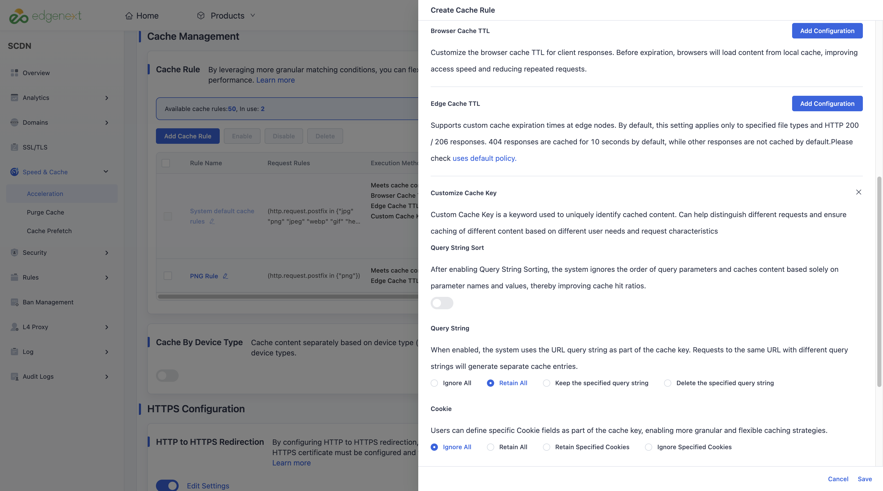
Task: Open Purge Cache submenu item
Action: (x=45, y=212)
